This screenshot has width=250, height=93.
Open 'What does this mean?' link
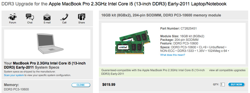point(173,55)
